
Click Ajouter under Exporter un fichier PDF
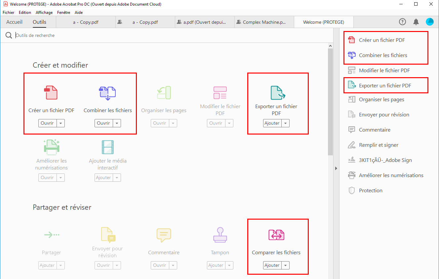(x=272, y=123)
